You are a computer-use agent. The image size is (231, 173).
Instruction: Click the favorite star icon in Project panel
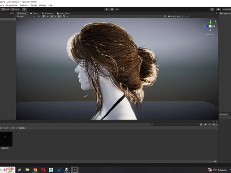point(209,124)
